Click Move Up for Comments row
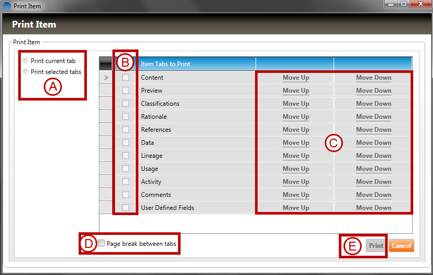The width and height of the screenshot is (433, 275). click(296, 195)
